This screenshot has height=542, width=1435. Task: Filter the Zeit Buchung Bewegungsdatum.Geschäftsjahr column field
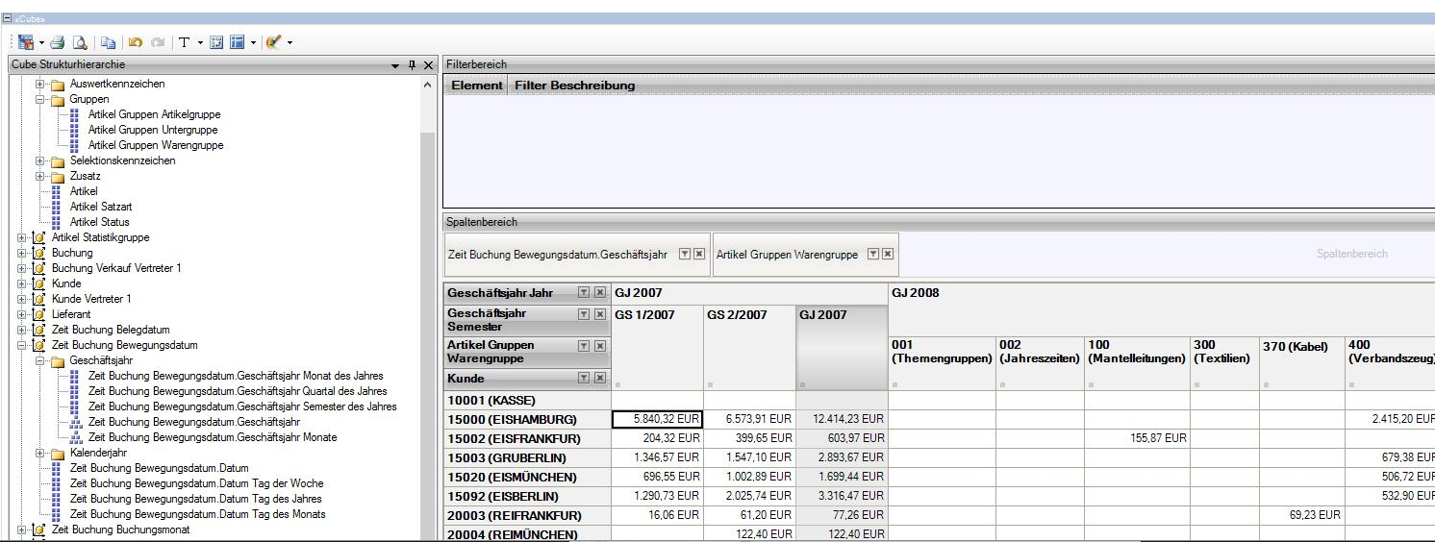[x=685, y=254]
